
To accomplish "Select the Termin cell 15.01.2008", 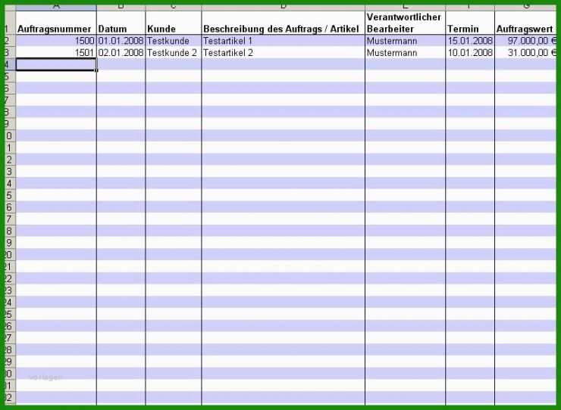I will coord(470,41).
